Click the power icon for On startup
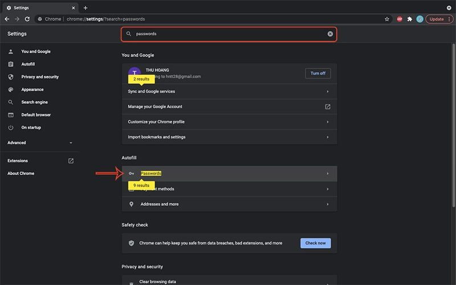The height and width of the screenshot is (285, 456). [x=11, y=127]
